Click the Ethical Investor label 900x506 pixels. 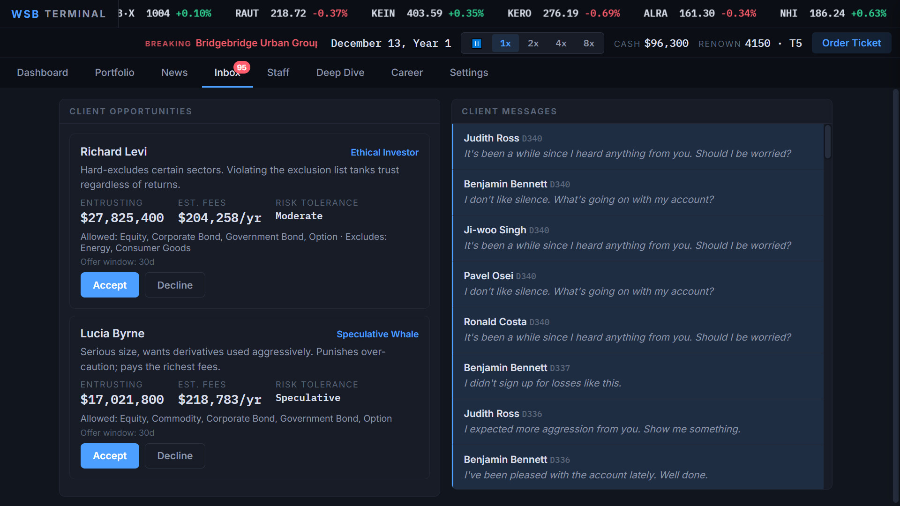(x=384, y=152)
